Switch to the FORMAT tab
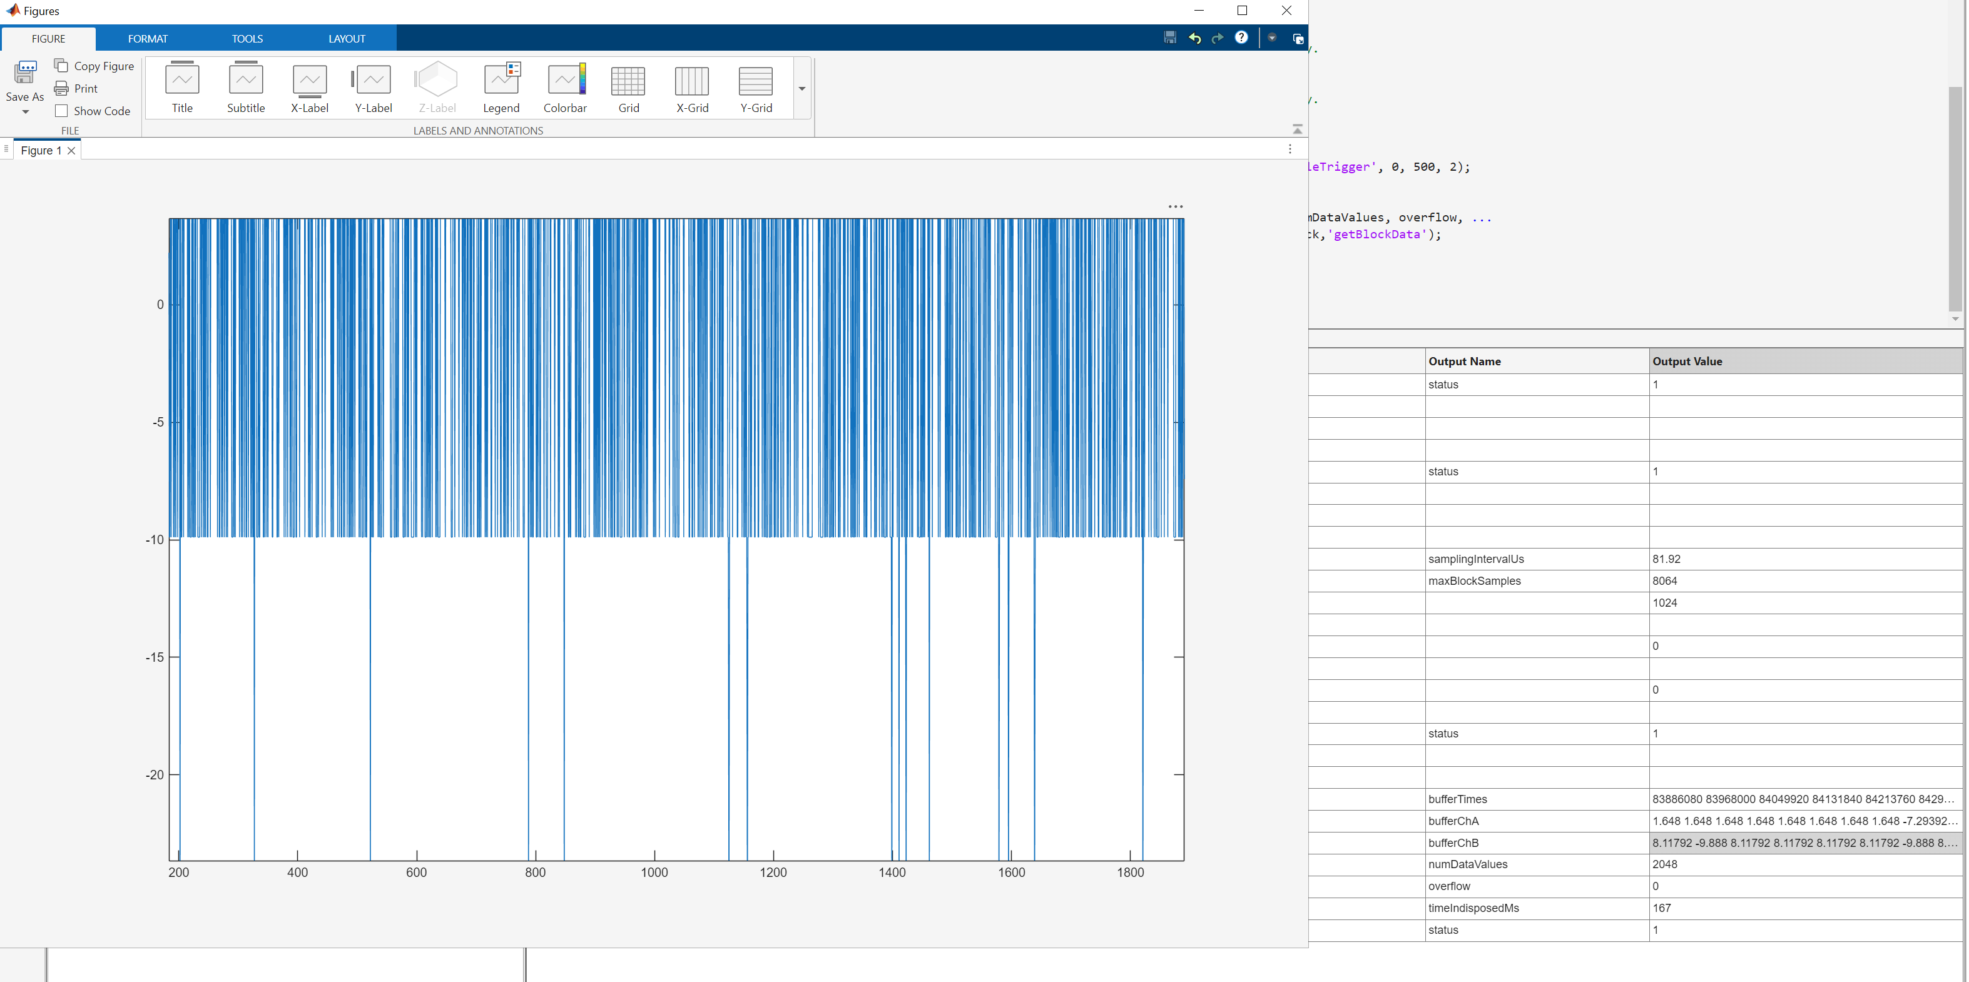Viewport: 1969px width, 982px height. 148,38
